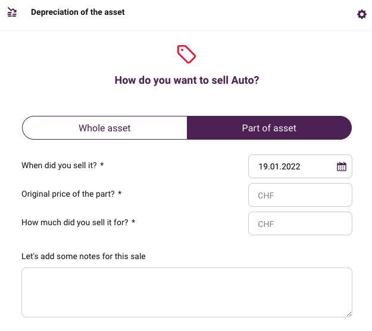Select the Part of asset option
Image resolution: width=372 pixels, height=331 pixels.
point(269,128)
